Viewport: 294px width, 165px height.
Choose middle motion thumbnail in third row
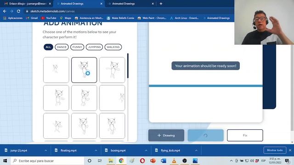(84, 126)
